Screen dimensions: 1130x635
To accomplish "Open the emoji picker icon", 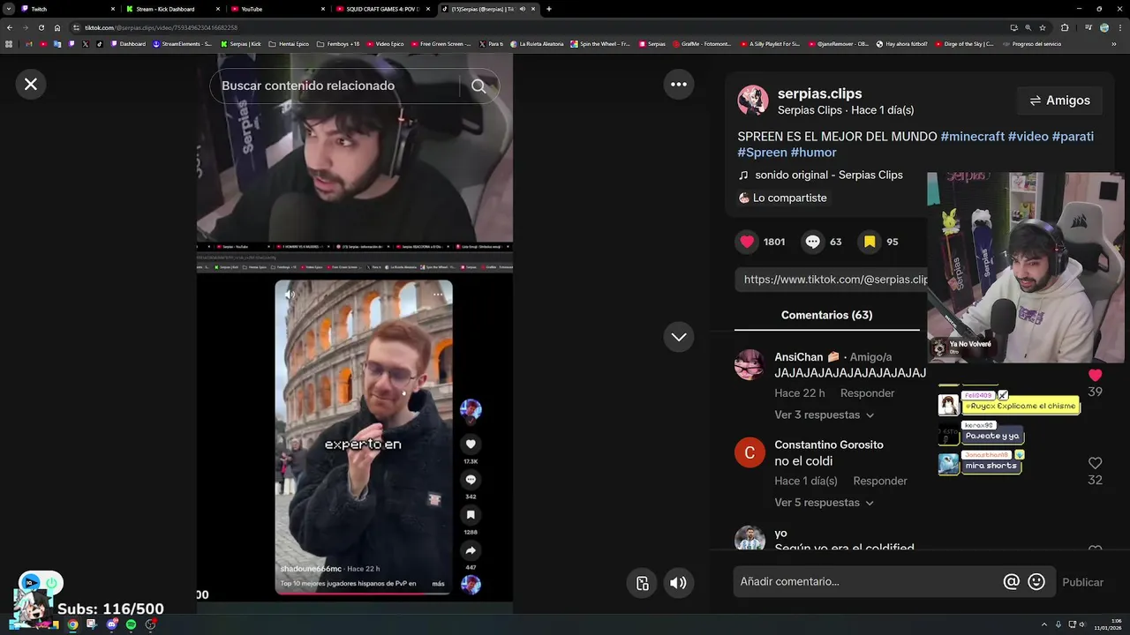I will [1036, 582].
